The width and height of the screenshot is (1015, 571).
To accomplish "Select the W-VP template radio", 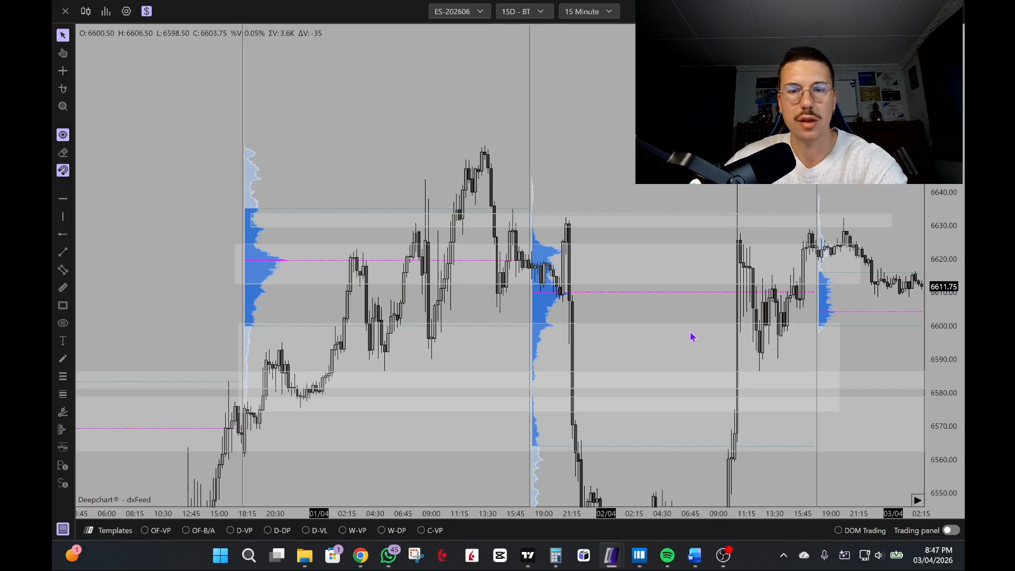I will pos(343,530).
